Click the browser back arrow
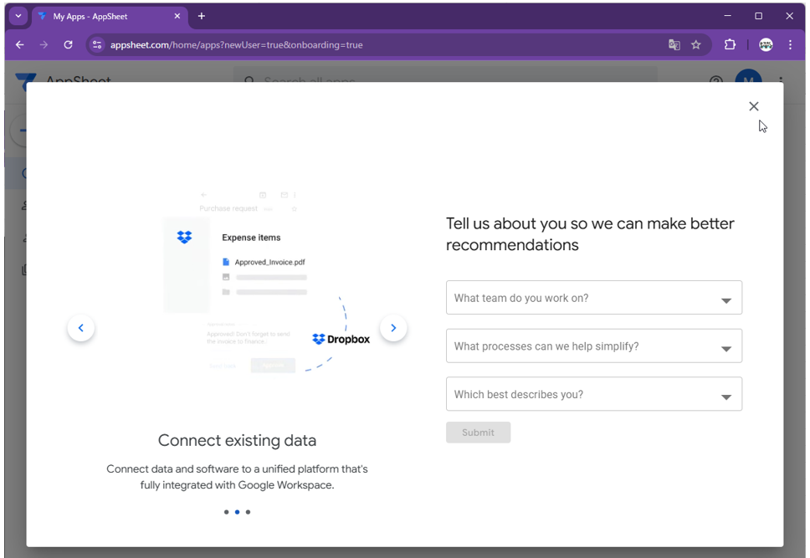 [20, 45]
